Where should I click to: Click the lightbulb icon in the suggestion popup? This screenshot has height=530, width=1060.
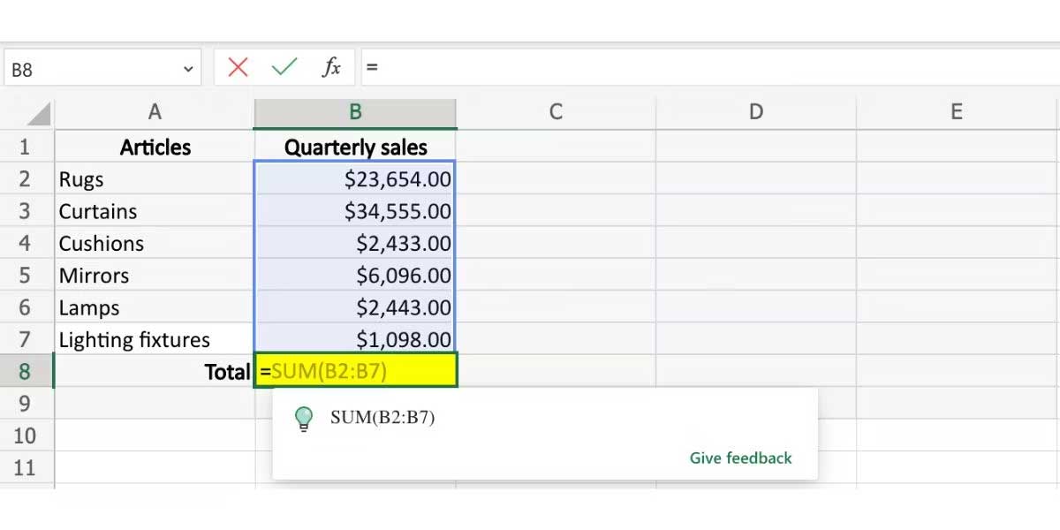tap(305, 418)
